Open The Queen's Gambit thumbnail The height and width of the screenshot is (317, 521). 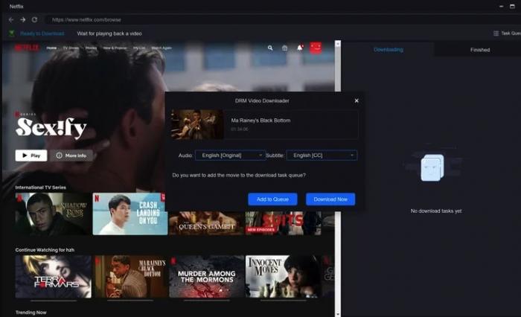coord(207,223)
